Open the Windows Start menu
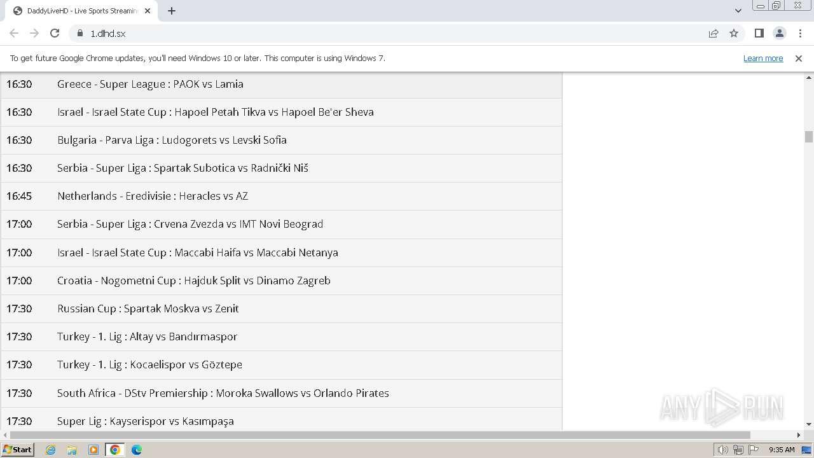The width and height of the screenshot is (814, 458). point(18,450)
